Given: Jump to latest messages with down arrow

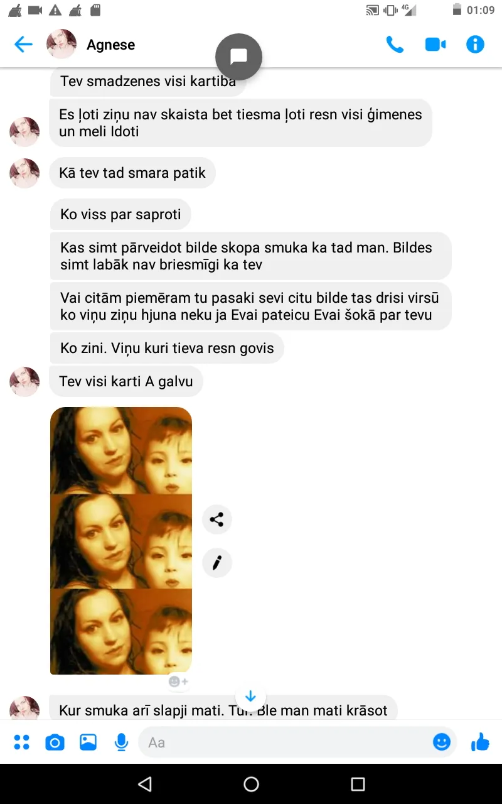Looking at the screenshot, I should click(x=250, y=697).
